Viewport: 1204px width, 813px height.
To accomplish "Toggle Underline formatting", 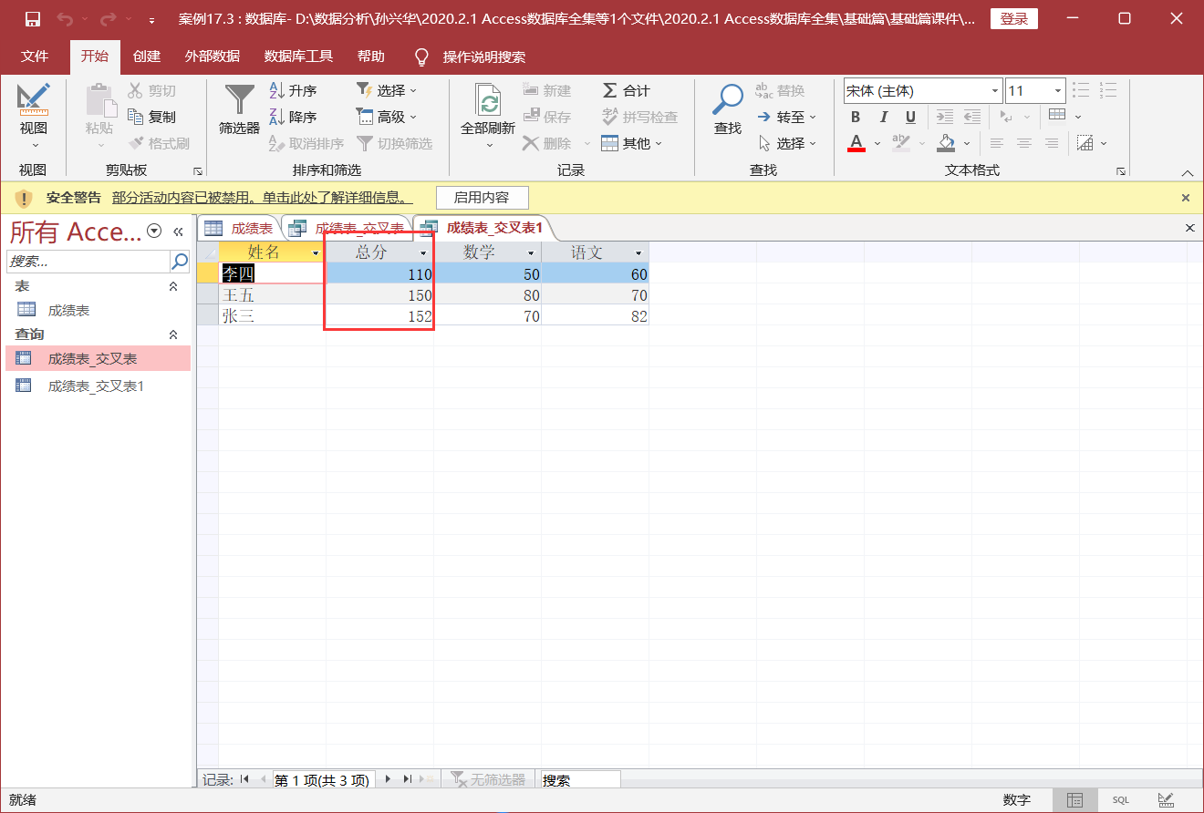I will [910, 117].
